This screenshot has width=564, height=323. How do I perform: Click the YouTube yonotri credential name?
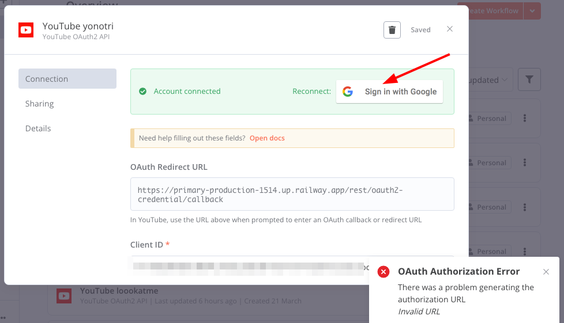[x=78, y=26]
